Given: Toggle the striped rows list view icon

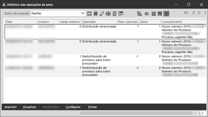Looking at the screenshot, I should pos(159,13).
